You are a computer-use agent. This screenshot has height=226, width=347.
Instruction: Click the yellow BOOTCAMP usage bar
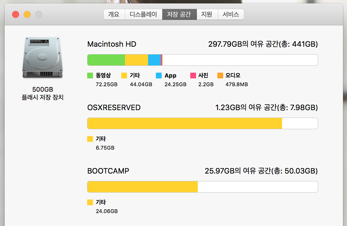(x=142, y=187)
